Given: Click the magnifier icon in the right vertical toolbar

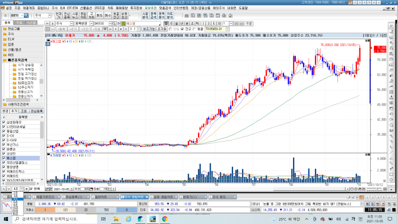Looking at the screenshot, I should coord(391,125).
